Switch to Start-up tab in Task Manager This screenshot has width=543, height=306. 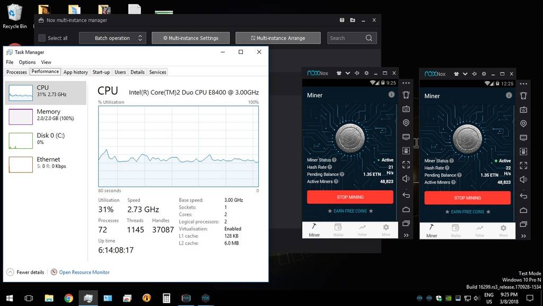101,72
